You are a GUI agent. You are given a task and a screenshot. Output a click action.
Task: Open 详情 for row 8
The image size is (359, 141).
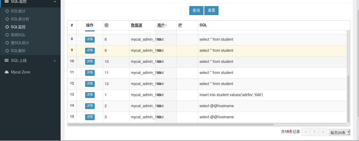pos(90,39)
